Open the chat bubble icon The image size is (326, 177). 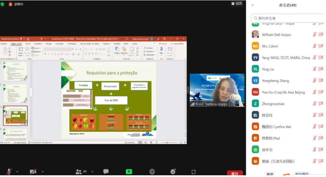[x=106, y=172]
